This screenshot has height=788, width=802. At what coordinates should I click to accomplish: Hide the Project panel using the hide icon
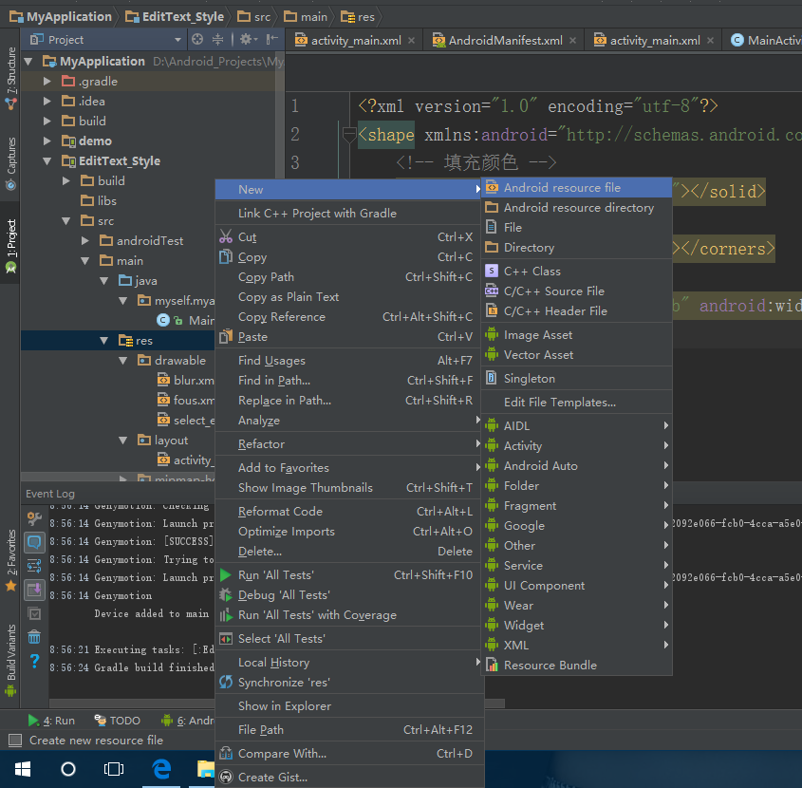coord(270,39)
